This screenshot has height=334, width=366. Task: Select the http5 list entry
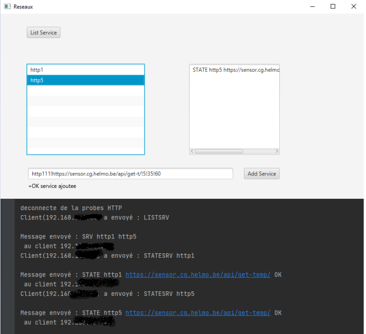[86, 80]
